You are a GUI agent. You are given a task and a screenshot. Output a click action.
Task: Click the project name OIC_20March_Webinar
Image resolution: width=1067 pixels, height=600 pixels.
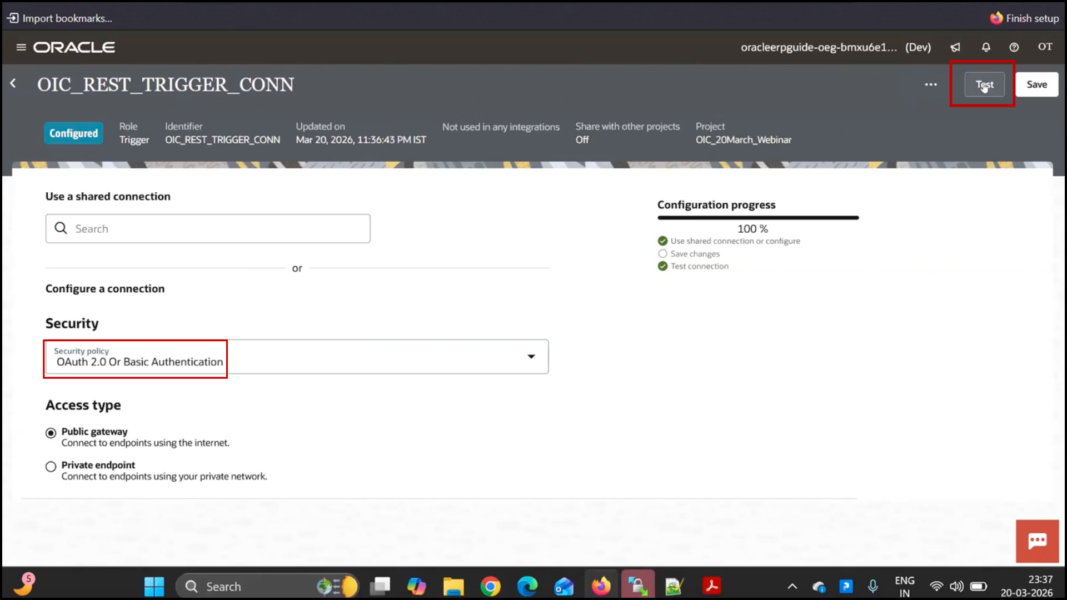(744, 140)
